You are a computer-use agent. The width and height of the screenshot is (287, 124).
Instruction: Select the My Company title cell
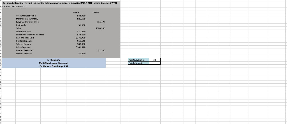tap(54, 60)
